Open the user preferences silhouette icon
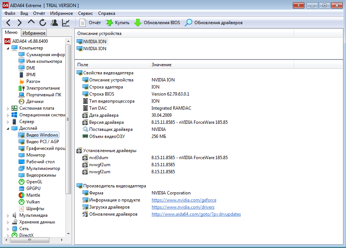 54,23
